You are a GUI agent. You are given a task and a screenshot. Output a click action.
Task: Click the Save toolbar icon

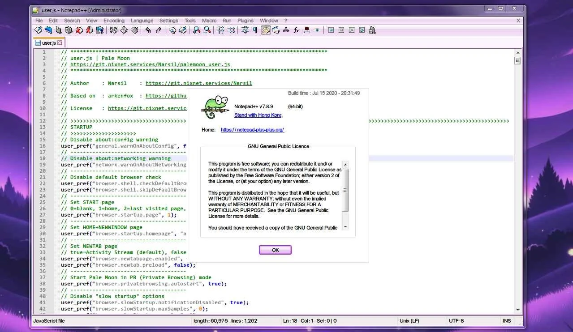pos(58,30)
